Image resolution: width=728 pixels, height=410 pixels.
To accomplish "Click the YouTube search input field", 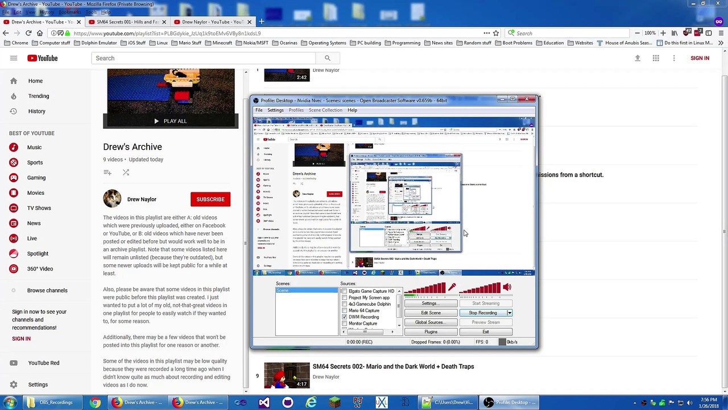I will coord(203,58).
